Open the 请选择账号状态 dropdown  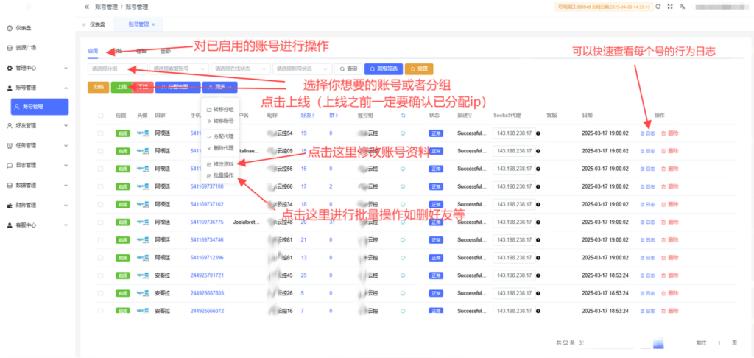[x=302, y=69]
